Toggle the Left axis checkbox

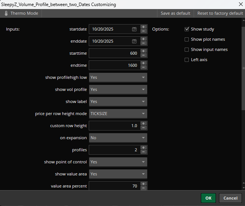point(187,60)
